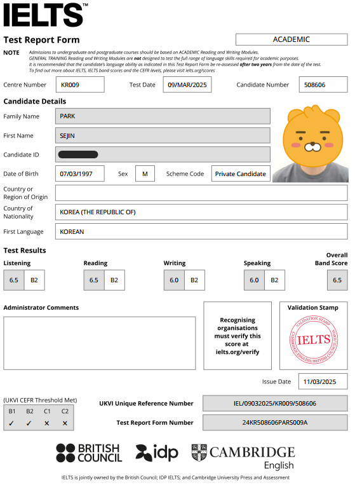The width and height of the screenshot is (355, 487).
Task: Click the cross under C1 threshold
Action: pos(47,423)
